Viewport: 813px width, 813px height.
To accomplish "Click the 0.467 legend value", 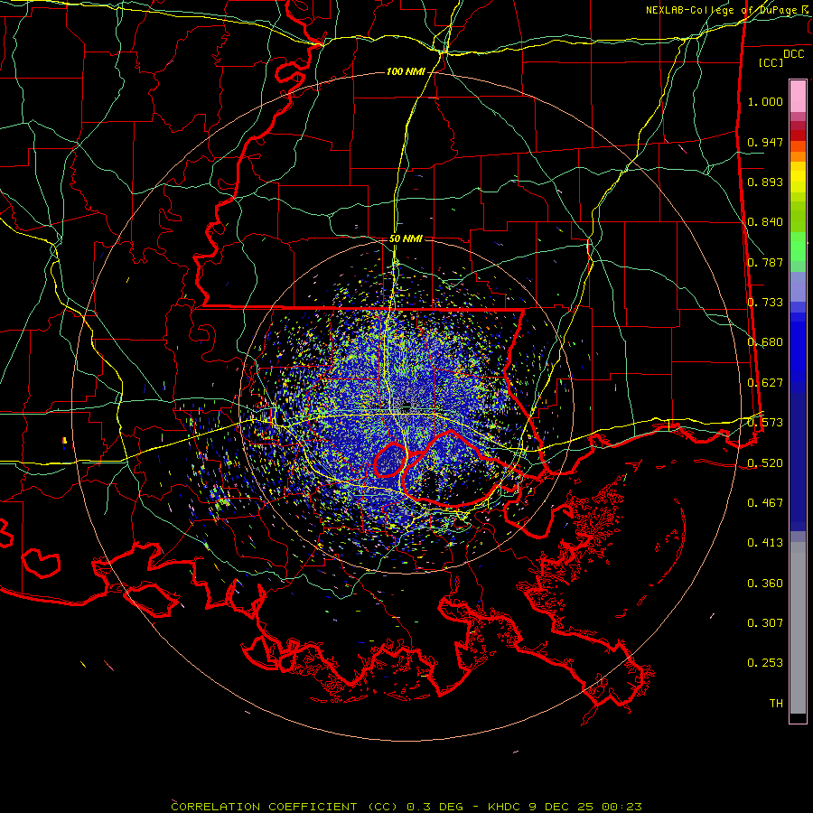I will [765, 503].
